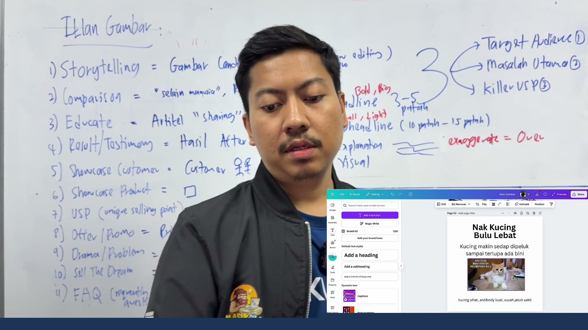Open the Brand tab in sidebar
The width and height of the screenshot is (588, 330).
[x=333, y=244]
